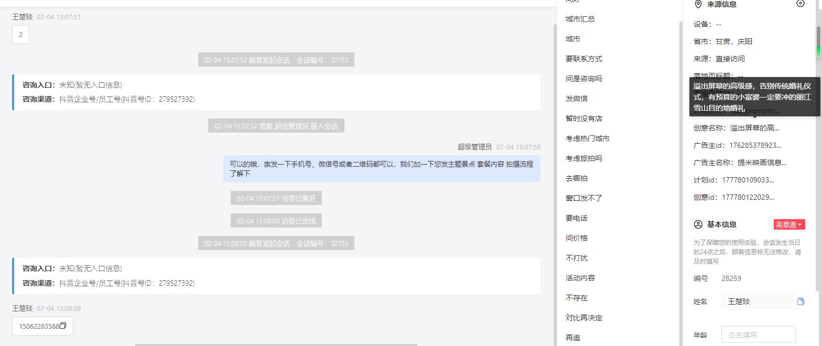Click the 编号 28259 value
The height and width of the screenshot is (346, 822).
[731, 278]
